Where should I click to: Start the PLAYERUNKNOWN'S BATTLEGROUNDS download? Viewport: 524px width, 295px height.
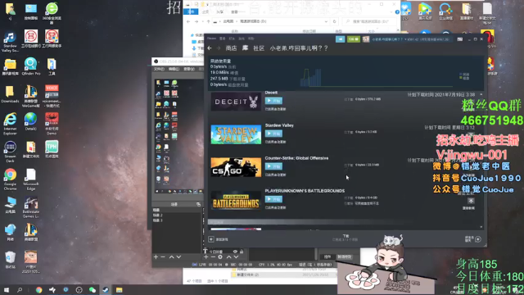273,199
